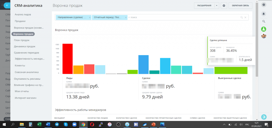Screen dimensions: 272x128
Task: Click the + поиск filter input field
Action: 183,17
